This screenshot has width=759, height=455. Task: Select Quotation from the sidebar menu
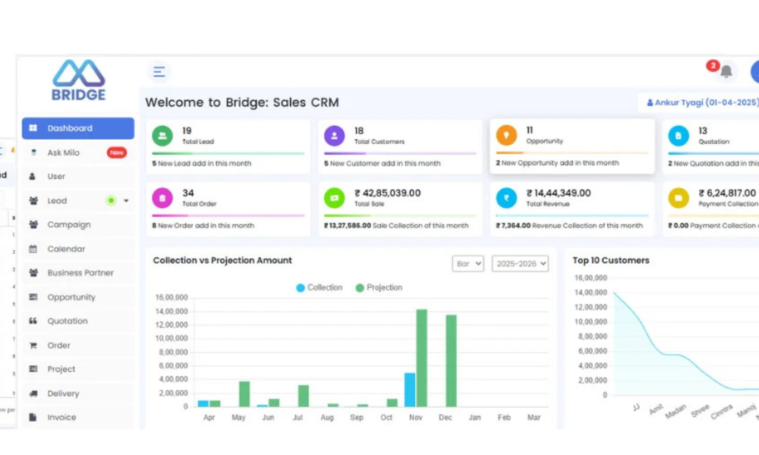(67, 321)
